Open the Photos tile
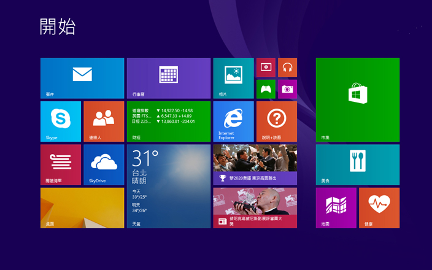 tap(233, 78)
